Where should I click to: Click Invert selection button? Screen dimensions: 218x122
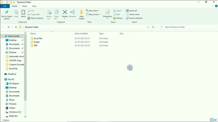click(x=134, y=18)
